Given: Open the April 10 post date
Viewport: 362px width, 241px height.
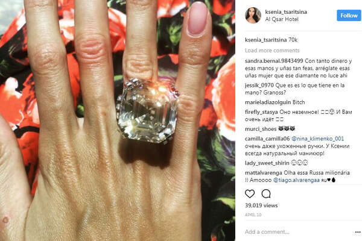Looking at the screenshot, I should click(x=253, y=214).
